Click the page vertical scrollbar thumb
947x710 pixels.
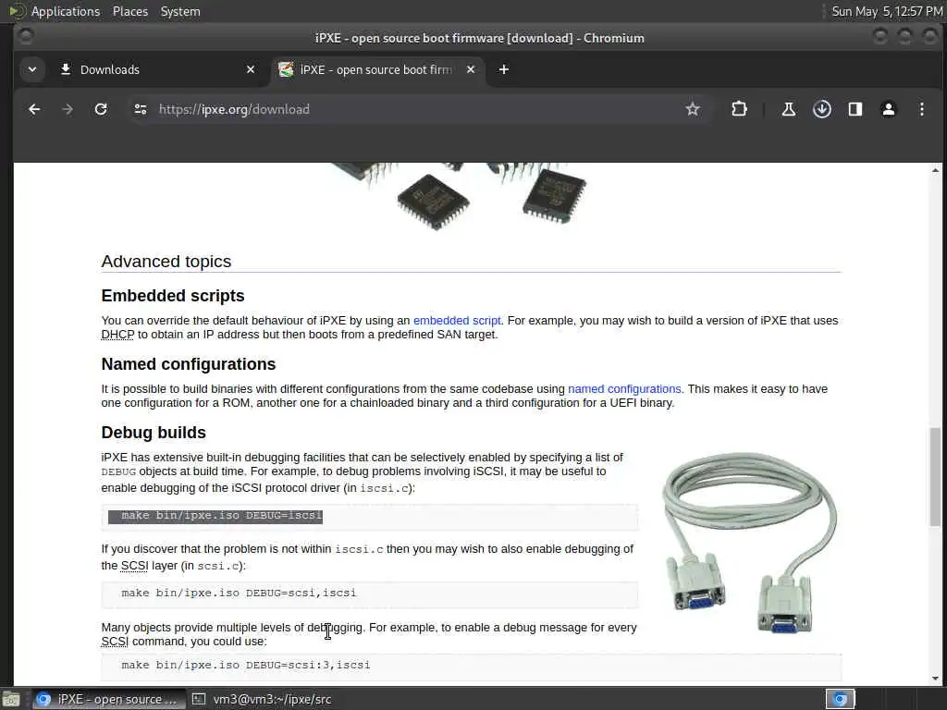coord(936,476)
